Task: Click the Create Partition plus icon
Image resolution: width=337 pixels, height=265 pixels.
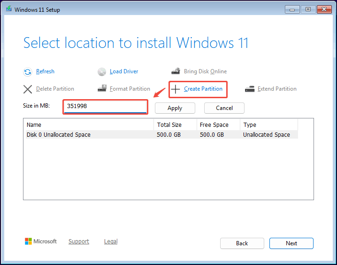Action: coord(176,89)
